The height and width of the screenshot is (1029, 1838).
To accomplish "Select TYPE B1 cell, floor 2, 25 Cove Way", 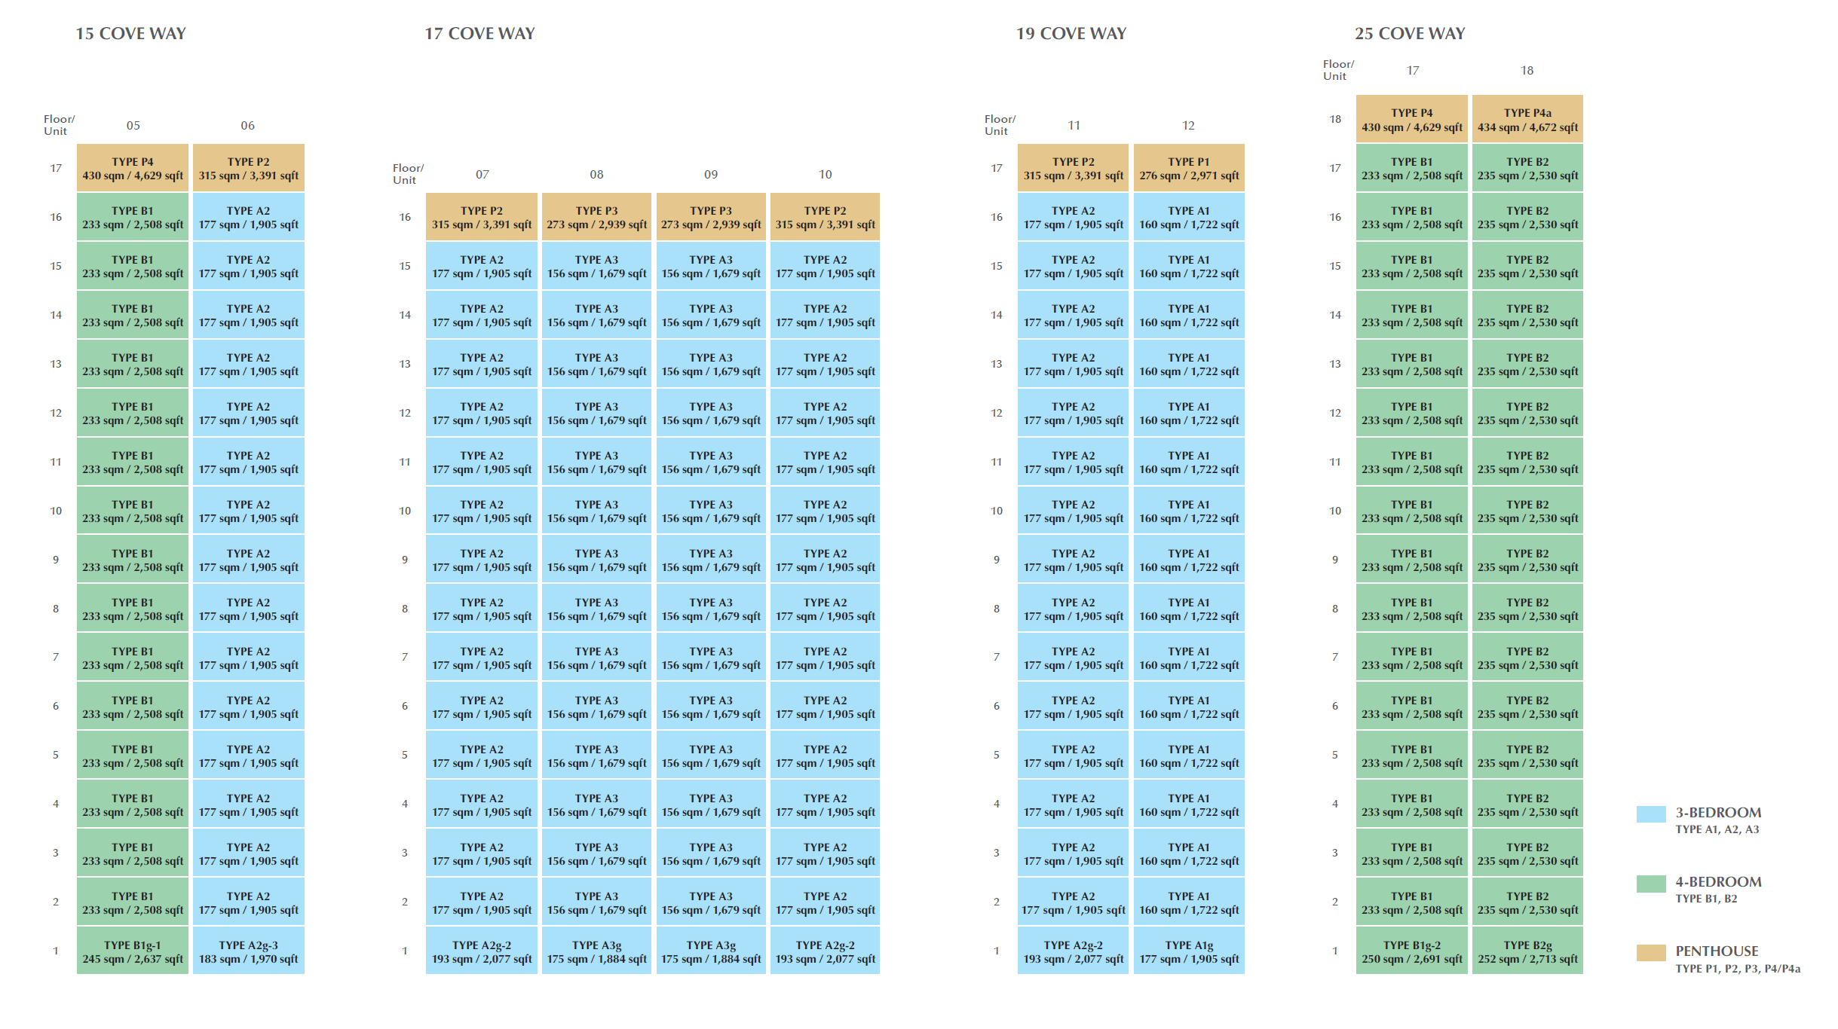I will coord(1411,902).
